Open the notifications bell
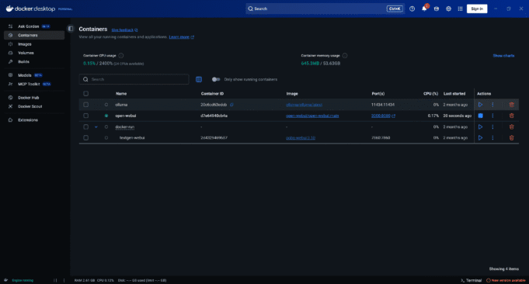This screenshot has width=529, height=284. [424, 9]
